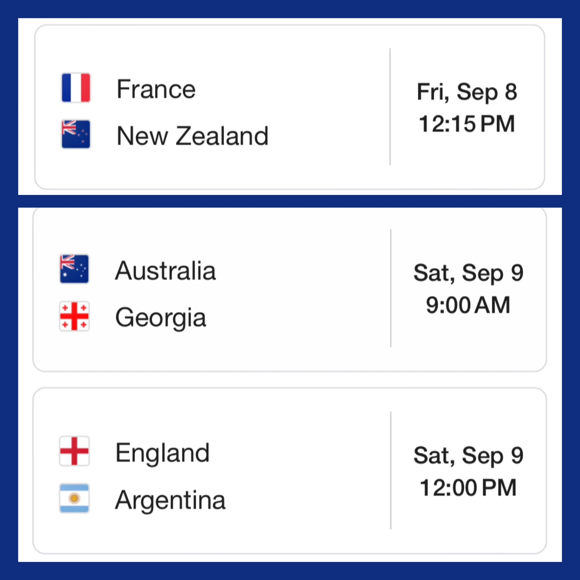Screen dimensions: 580x580
Task: Open the England vs Argentina match card
Action: tap(290, 471)
